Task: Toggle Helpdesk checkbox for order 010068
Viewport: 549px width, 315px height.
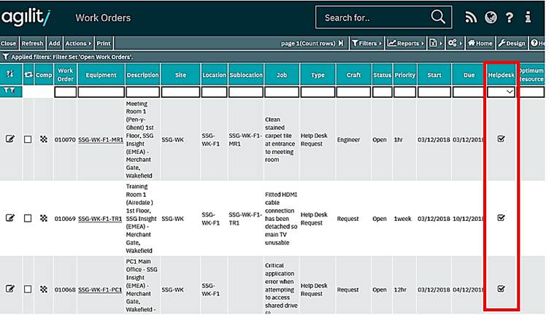Action: (x=501, y=289)
